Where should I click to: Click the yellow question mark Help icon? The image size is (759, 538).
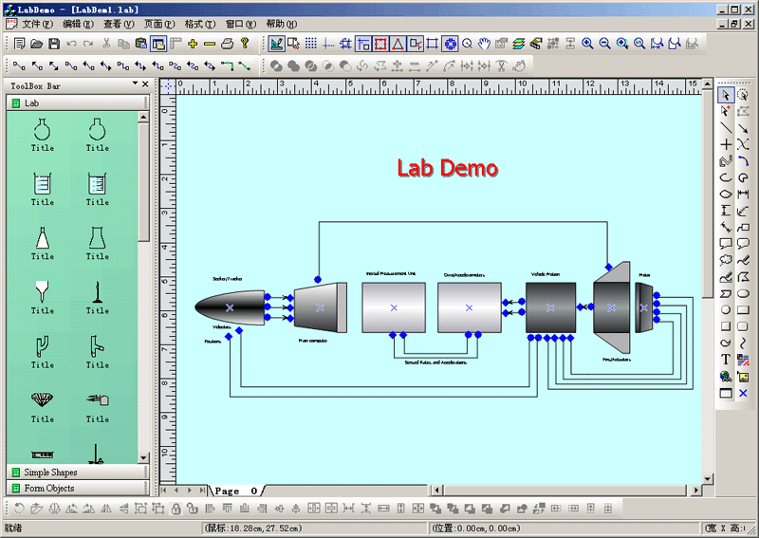(244, 44)
